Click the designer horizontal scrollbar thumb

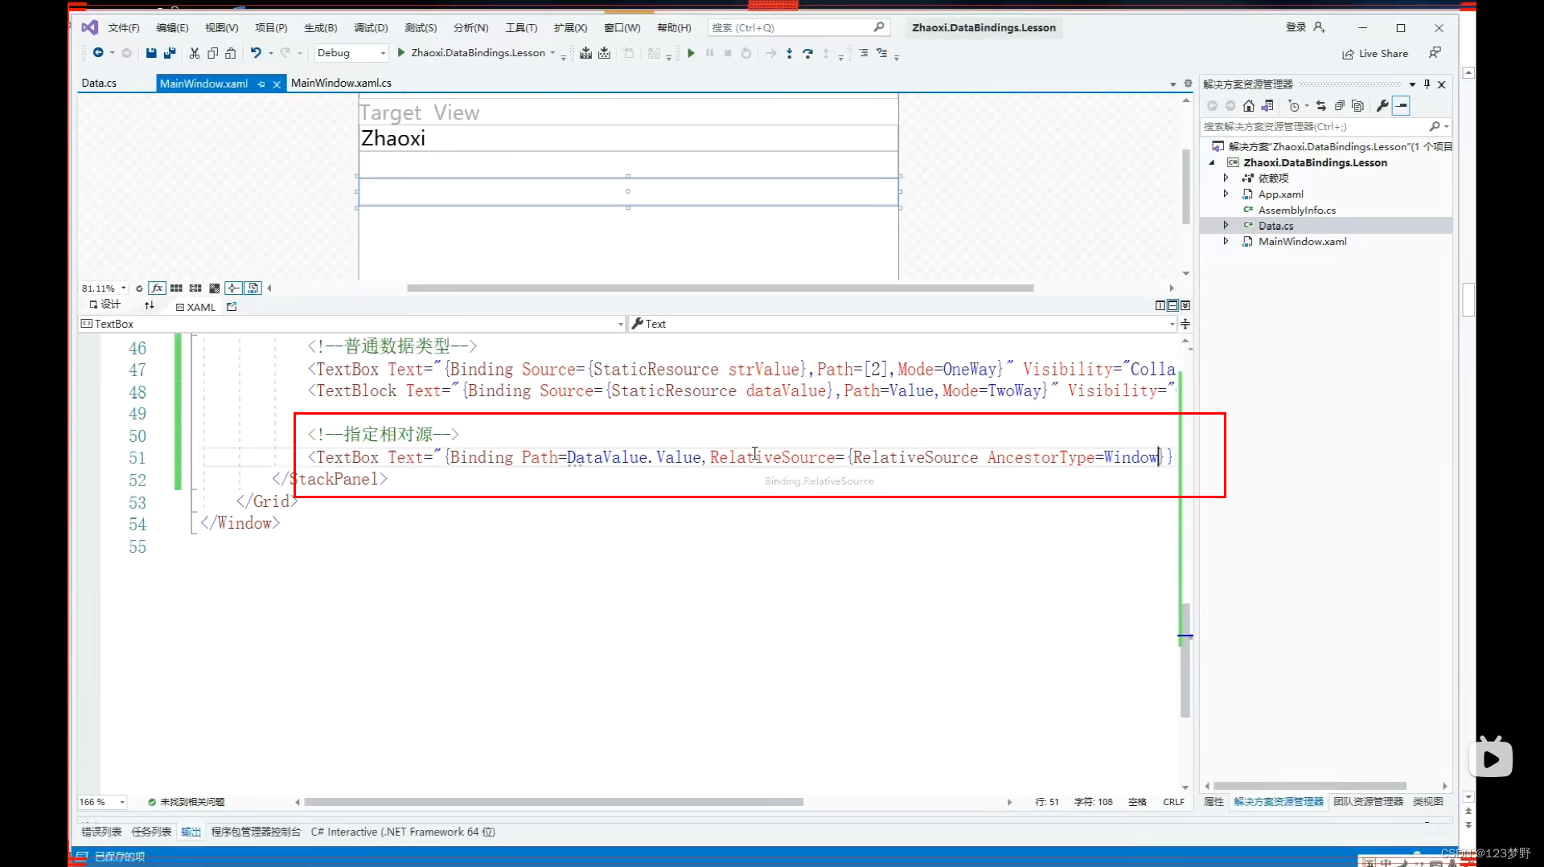coord(720,288)
